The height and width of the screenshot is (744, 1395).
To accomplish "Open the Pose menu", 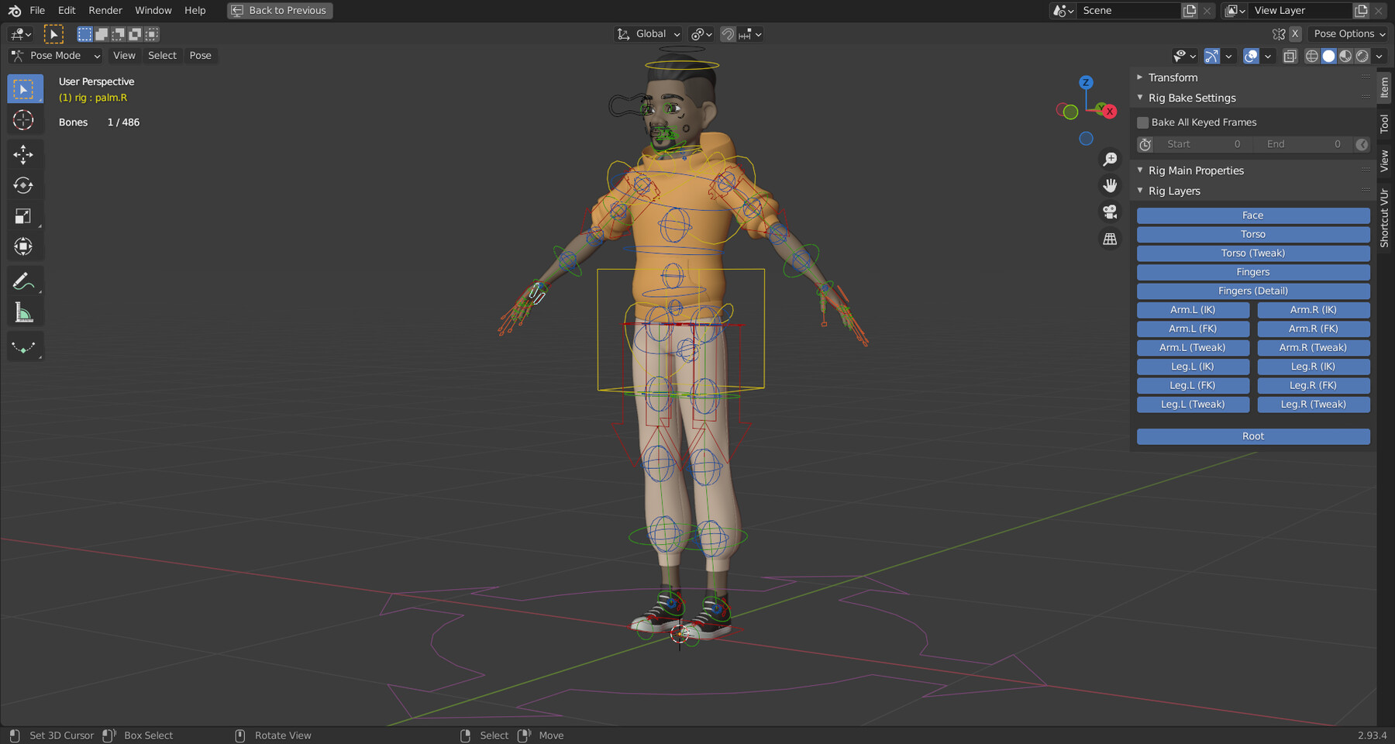I will (200, 55).
